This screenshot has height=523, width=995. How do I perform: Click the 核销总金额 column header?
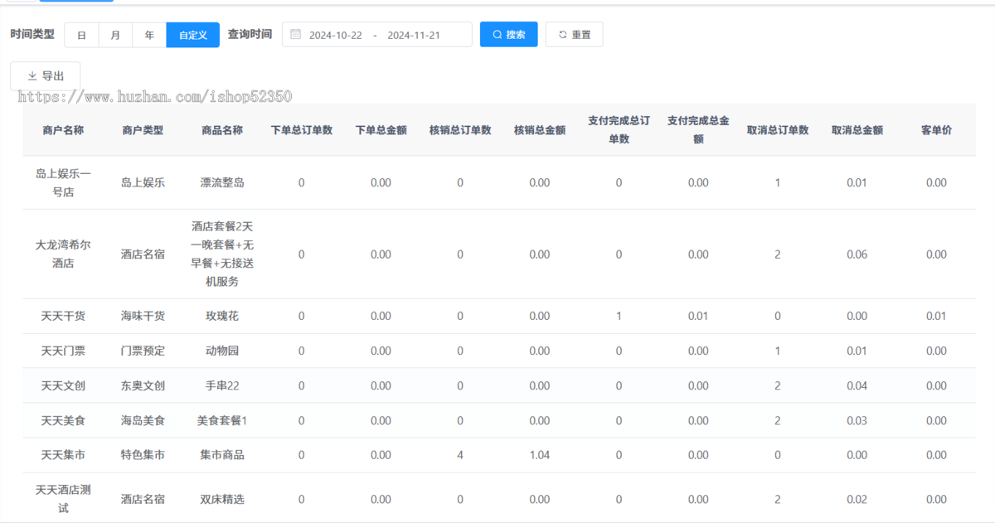click(x=540, y=130)
